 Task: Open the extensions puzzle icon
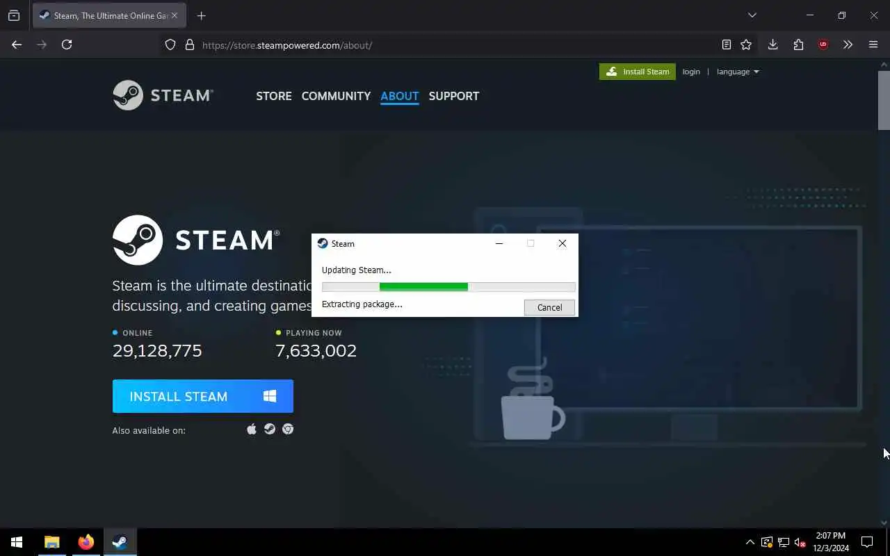(798, 44)
